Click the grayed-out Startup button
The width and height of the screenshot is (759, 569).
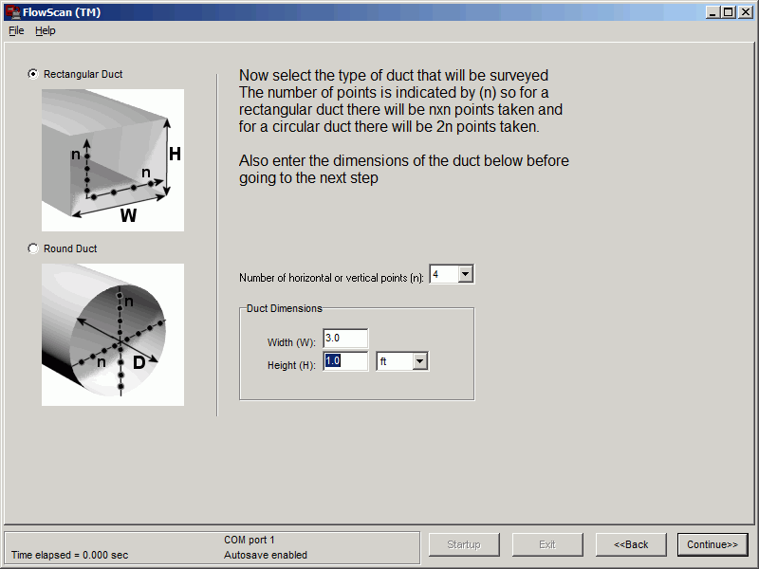(464, 544)
